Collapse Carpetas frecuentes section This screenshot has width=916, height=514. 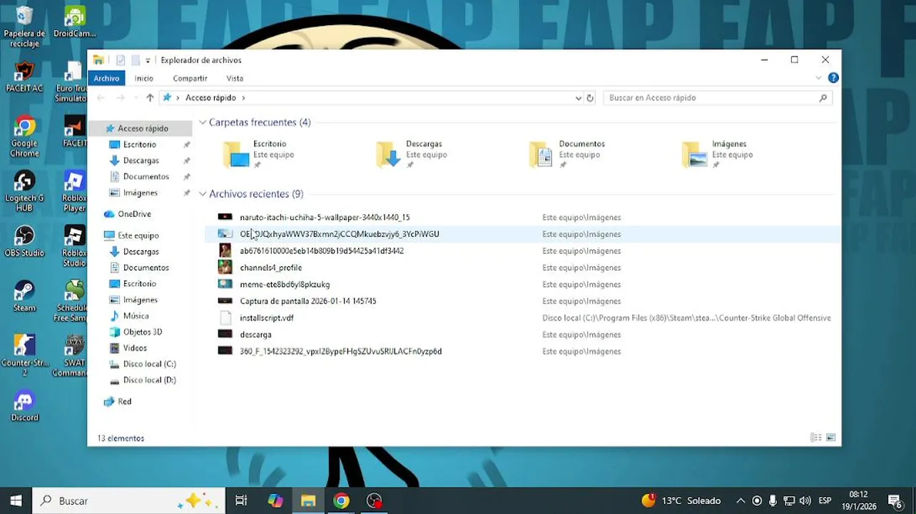click(203, 123)
